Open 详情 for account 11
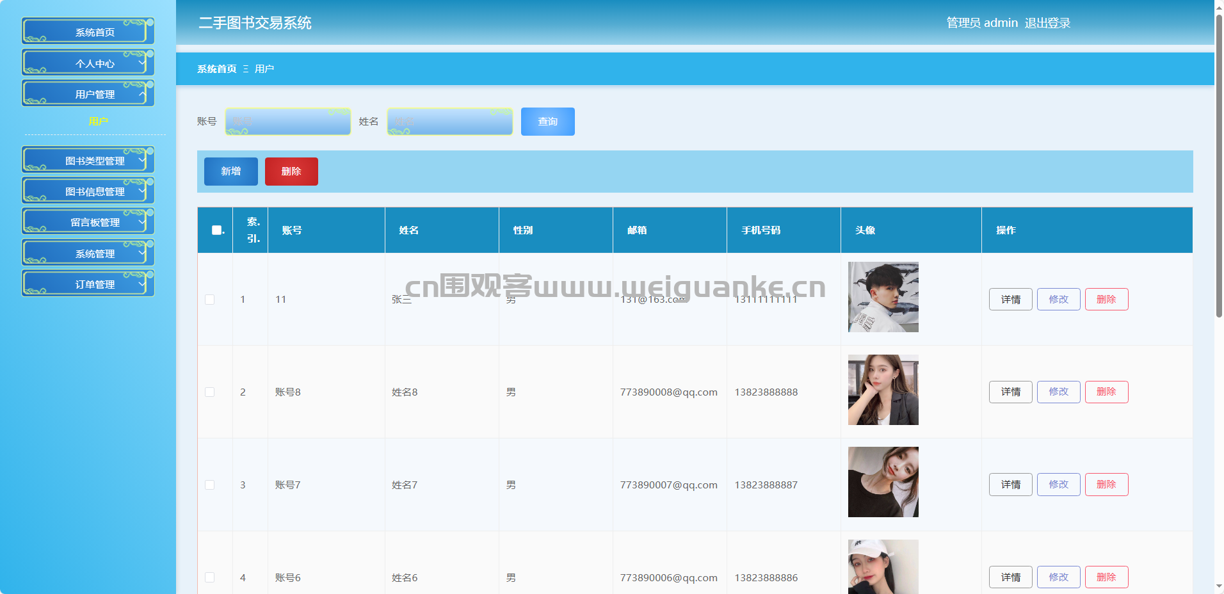The width and height of the screenshot is (1224, 594). pyautogui.click(x=1011, y=300)
